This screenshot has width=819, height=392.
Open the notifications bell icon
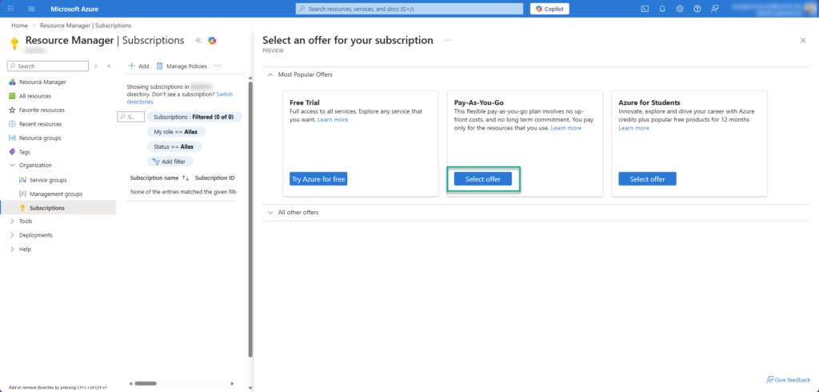point(662,9)
